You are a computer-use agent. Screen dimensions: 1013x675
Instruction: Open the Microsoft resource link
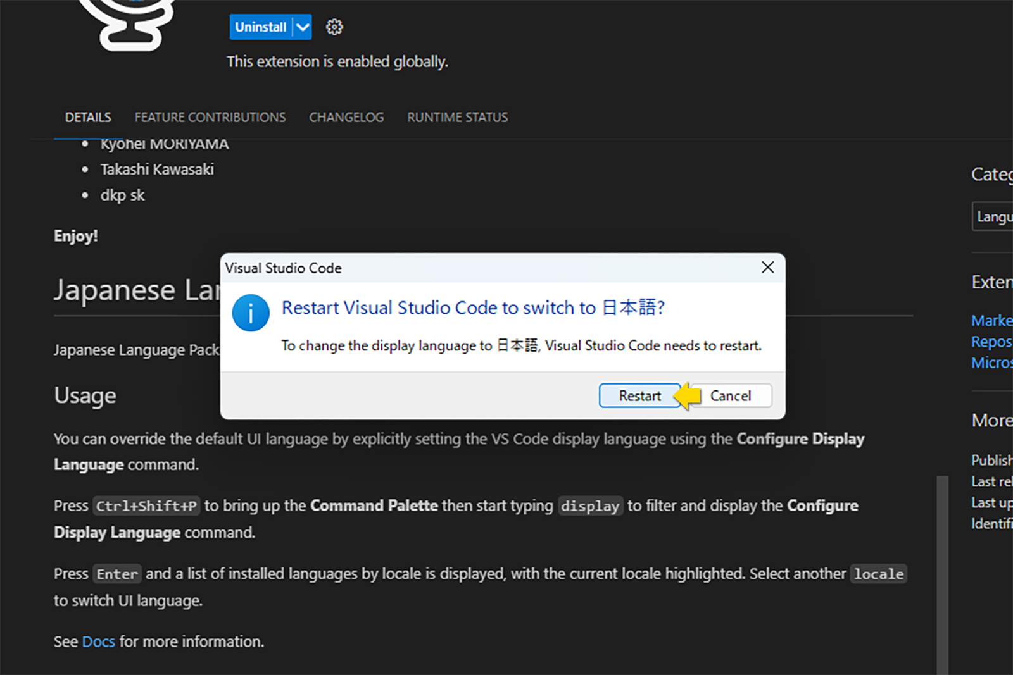991,362
